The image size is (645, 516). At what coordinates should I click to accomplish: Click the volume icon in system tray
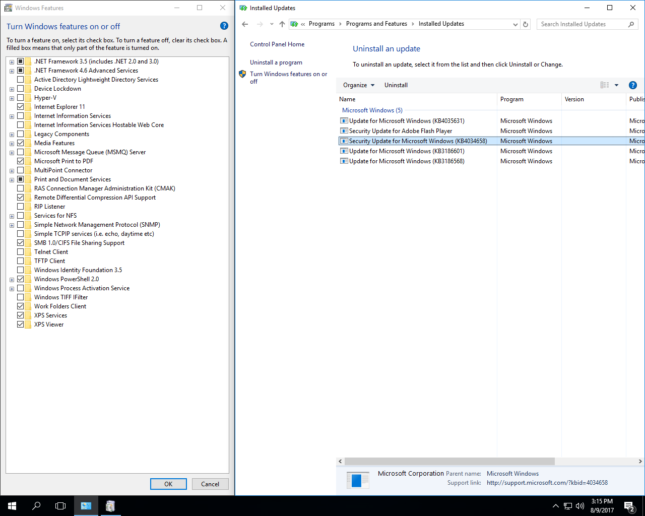coord(580,506)
